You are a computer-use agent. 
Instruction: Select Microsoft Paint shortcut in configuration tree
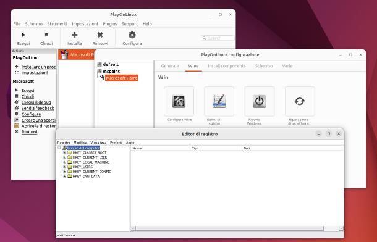pos(121,78)
